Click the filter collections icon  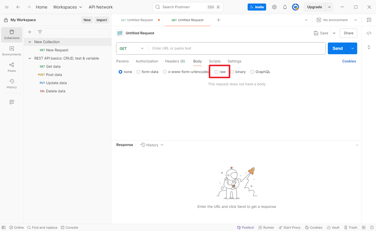click(40, 32)
